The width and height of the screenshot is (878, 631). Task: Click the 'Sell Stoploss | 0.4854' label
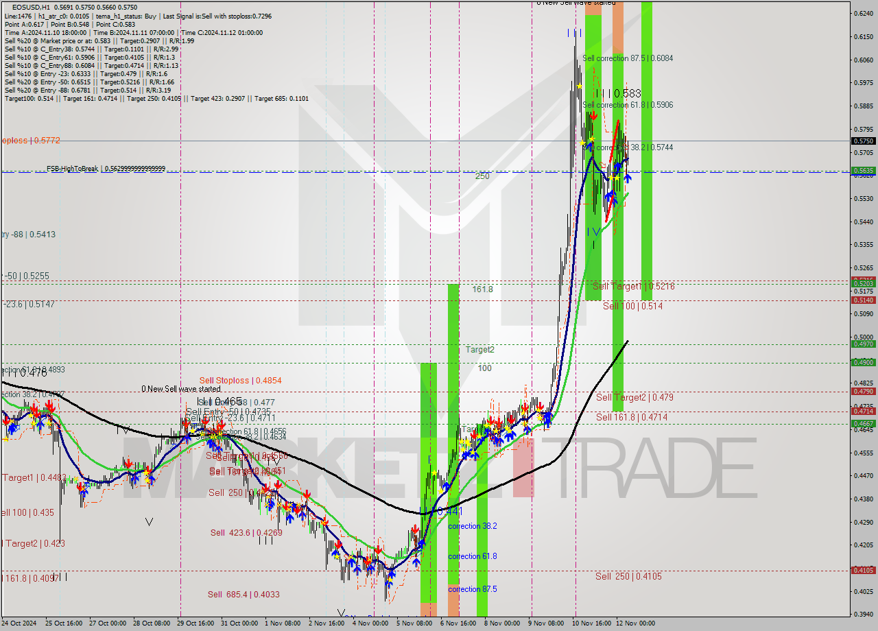[241, 380]
